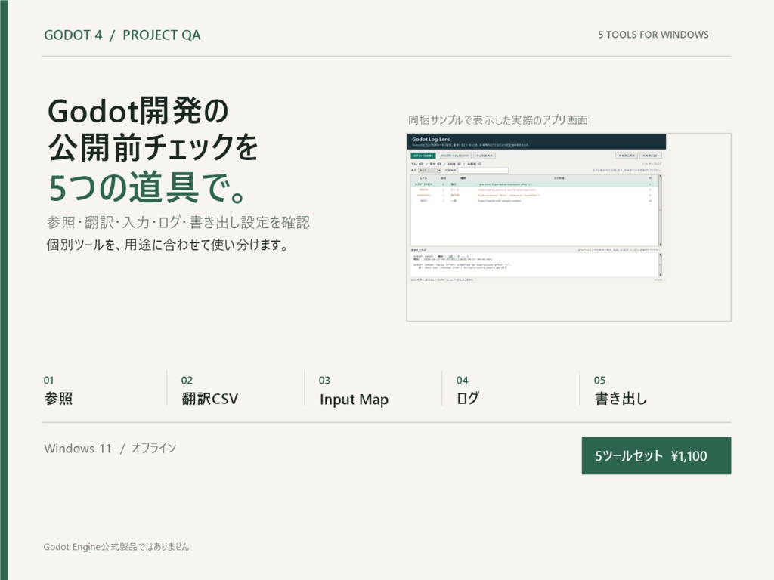Viewport: 774px width, 580px height.
Task: Select the 05 書き出し tool item
Action: pos(621,390)
